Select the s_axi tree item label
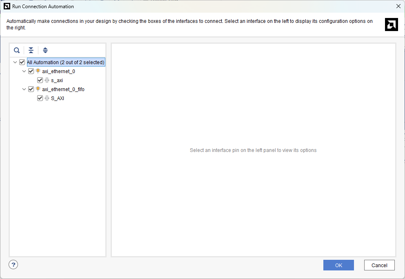The width and height of the screenshot is (405, 279). pyautogui.click(x=57, y=80)
